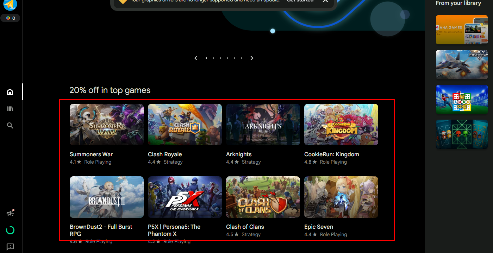Viewport: 493px width, 253px height.
Task: Advance the carousel with the right arrow
Action: coord(252,58)
